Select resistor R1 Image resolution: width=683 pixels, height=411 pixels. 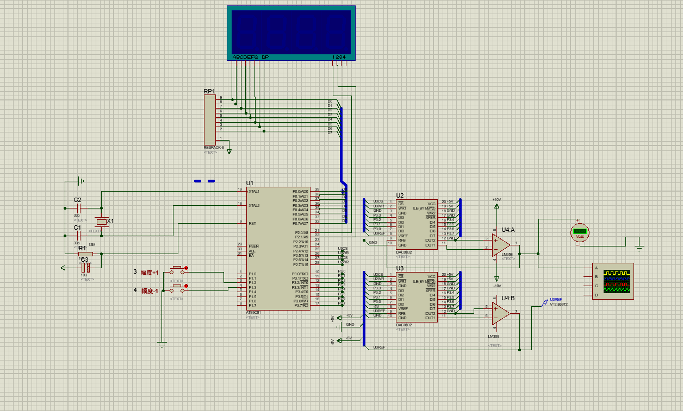coord(85,254)
